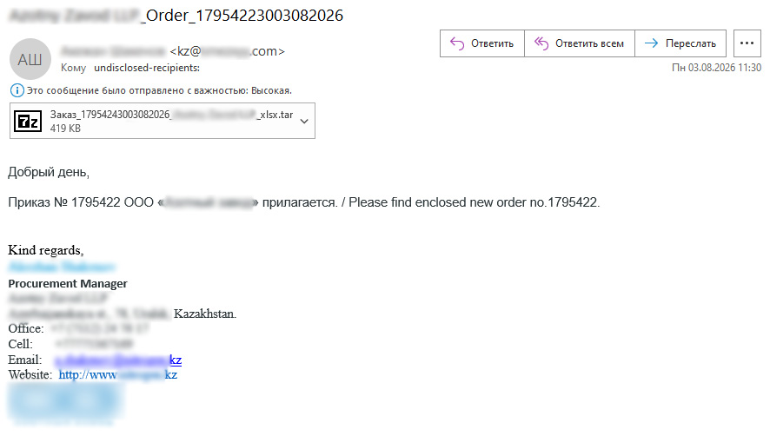Open the АШ sender avatar
Viewport: 770px width, 436px height.
pyautogui.click(x=30, y=59)
